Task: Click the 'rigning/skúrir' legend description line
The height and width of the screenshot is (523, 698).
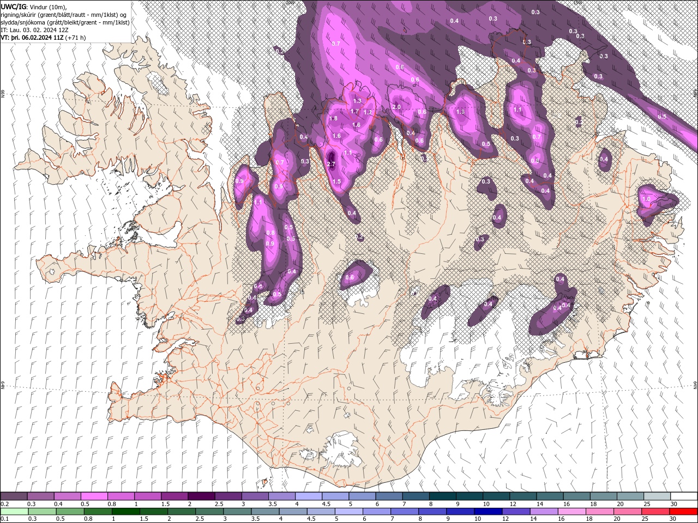Action: coord(64,14)
